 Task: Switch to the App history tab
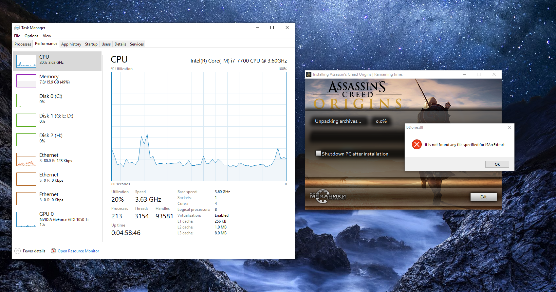click(71, 44)
